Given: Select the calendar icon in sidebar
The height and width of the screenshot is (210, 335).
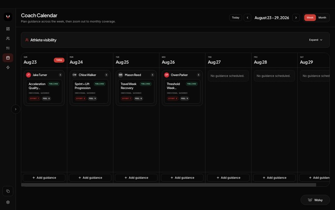Looking at the screenshot, I should point(8,58).
